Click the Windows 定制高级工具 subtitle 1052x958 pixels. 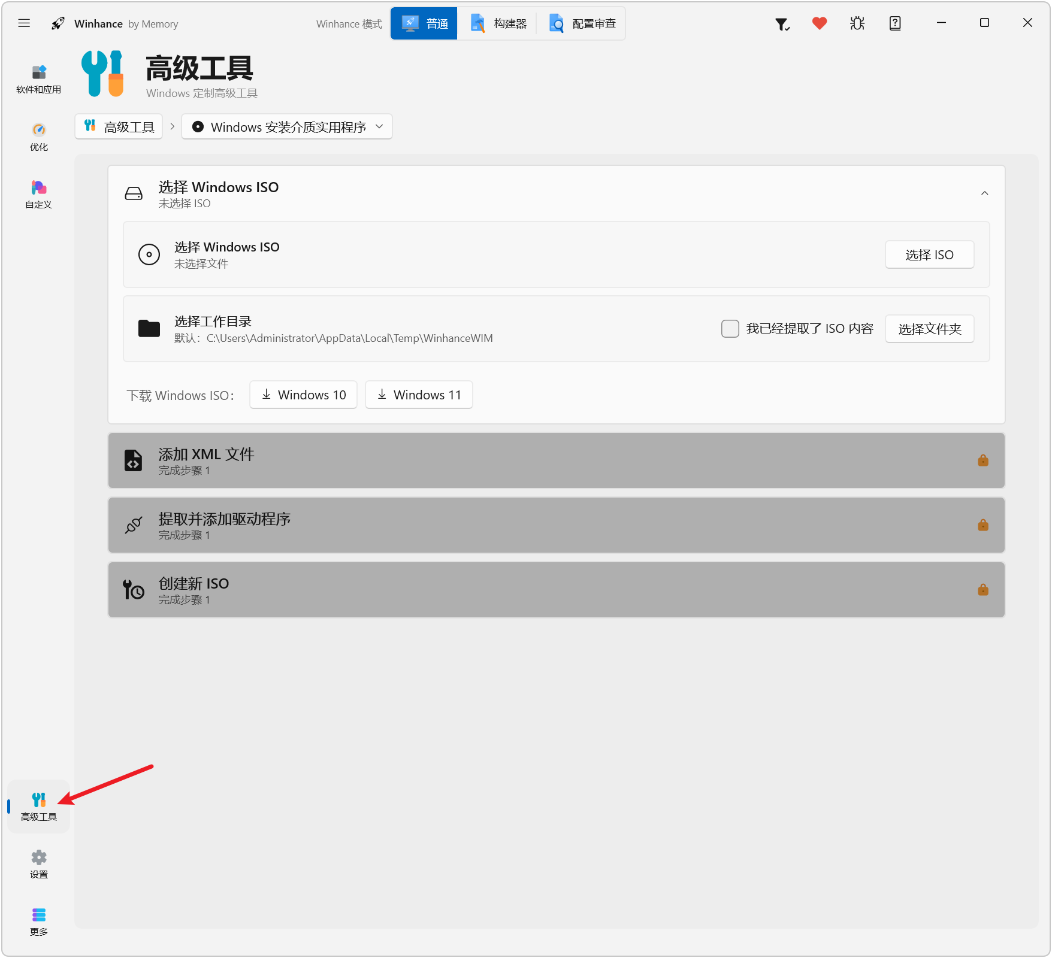(x=202, y=93)
